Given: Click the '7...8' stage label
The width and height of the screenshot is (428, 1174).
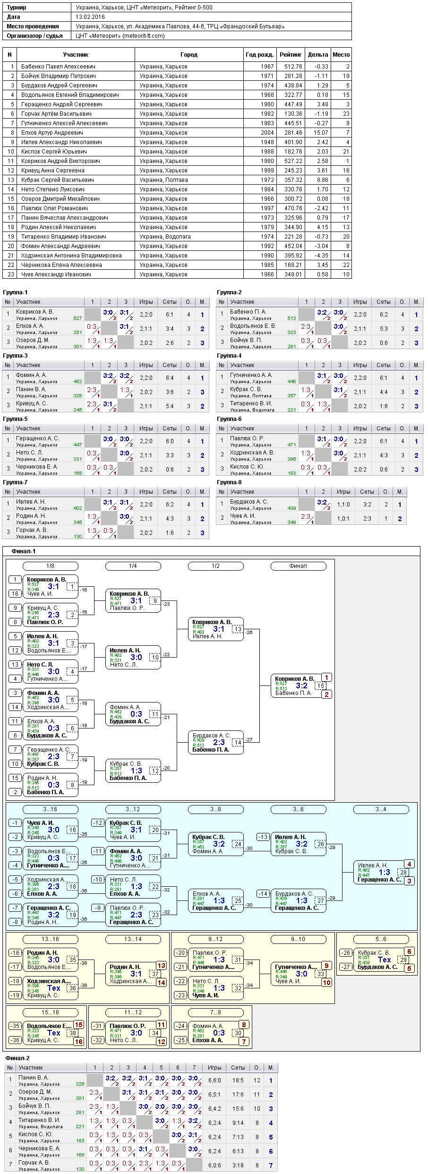Looking at the screenshot, I should (215, 1012).
